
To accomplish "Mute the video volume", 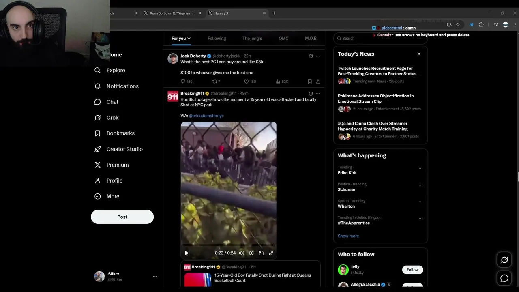I will coord(242,253).
